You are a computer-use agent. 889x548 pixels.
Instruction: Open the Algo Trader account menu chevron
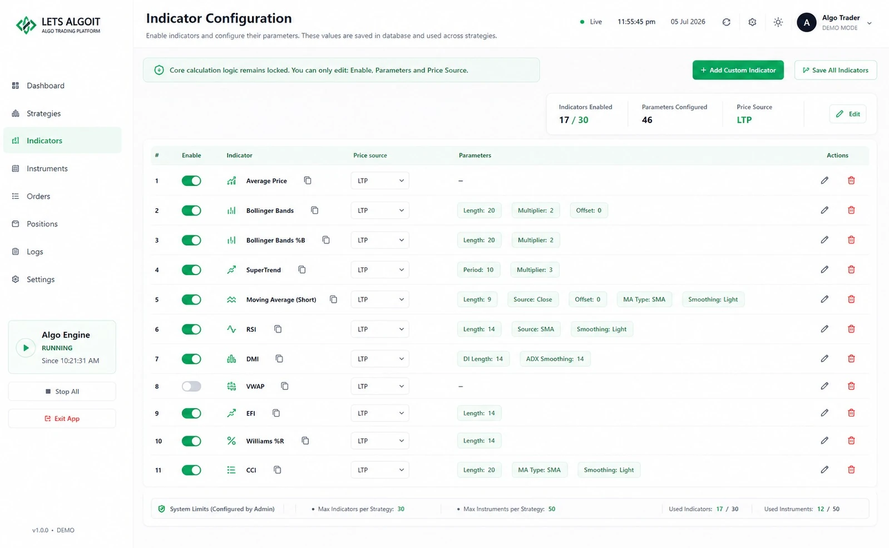tap(869, 23)
